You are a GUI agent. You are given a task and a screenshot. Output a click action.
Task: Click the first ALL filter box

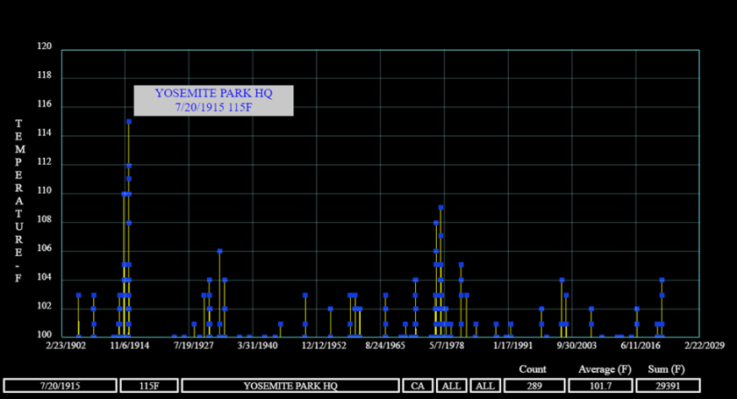[x=451, y=386]
